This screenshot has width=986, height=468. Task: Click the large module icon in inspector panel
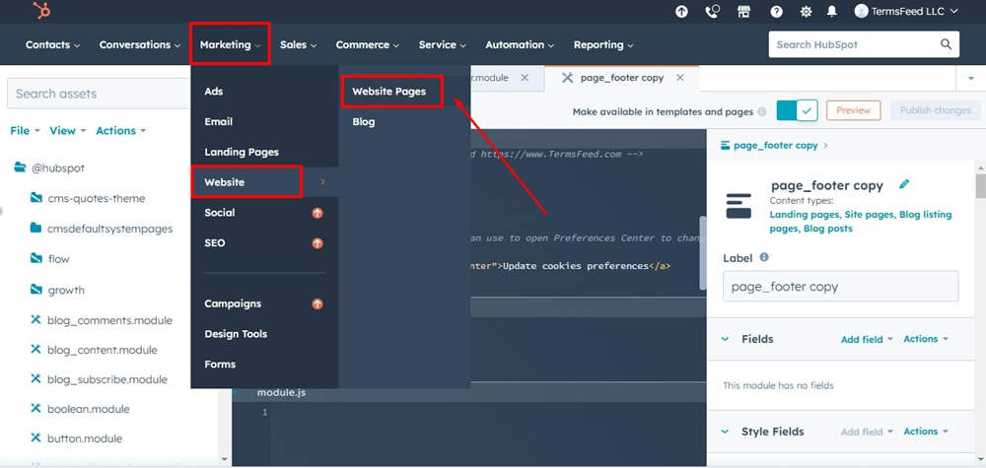[x=739, y=205]
